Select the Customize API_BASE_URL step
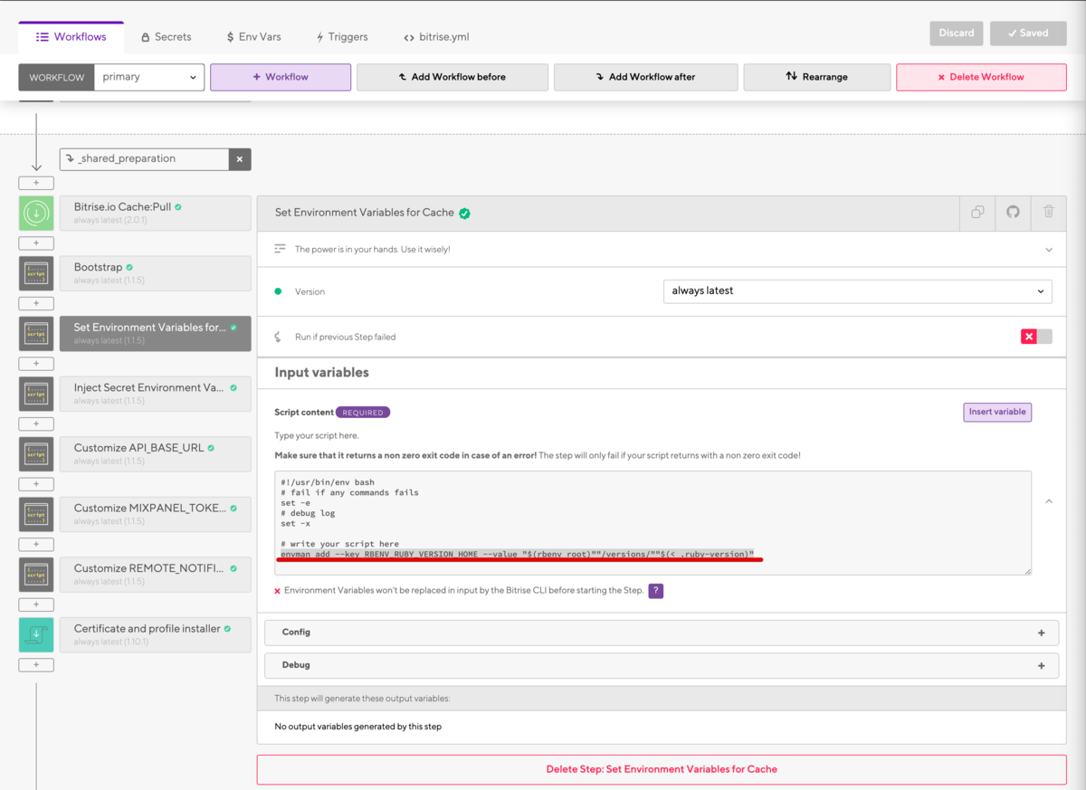 coord(156,454)
